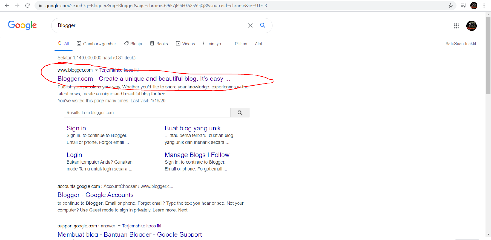Click the www.blogger.com result URL

(75, 70)
